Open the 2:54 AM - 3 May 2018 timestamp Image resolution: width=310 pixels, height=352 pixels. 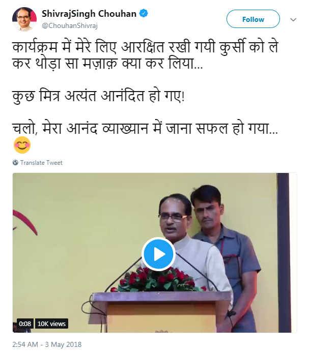(x=47, y=344)
